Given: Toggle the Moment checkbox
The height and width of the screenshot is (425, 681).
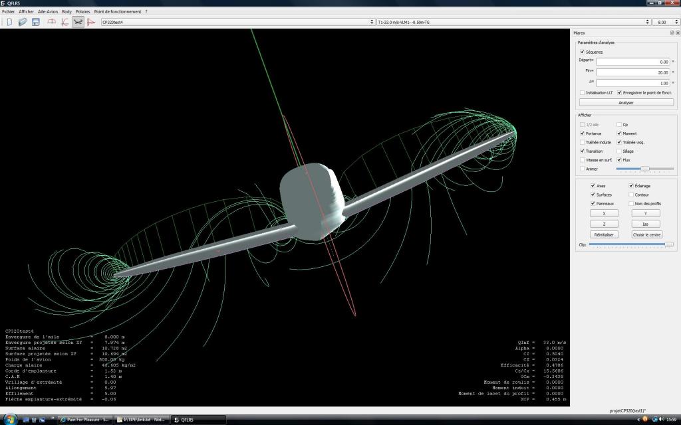Looking at the screenshot, I should pos(619,133).
